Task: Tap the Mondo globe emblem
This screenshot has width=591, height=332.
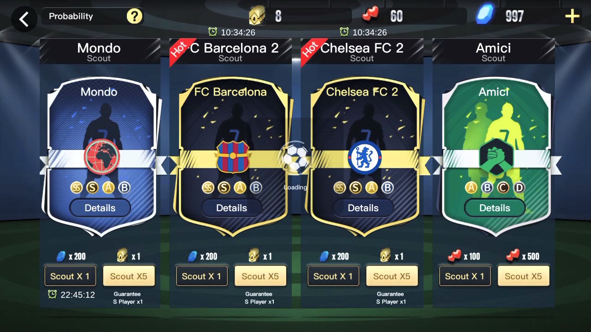Action: click(102, 157)
